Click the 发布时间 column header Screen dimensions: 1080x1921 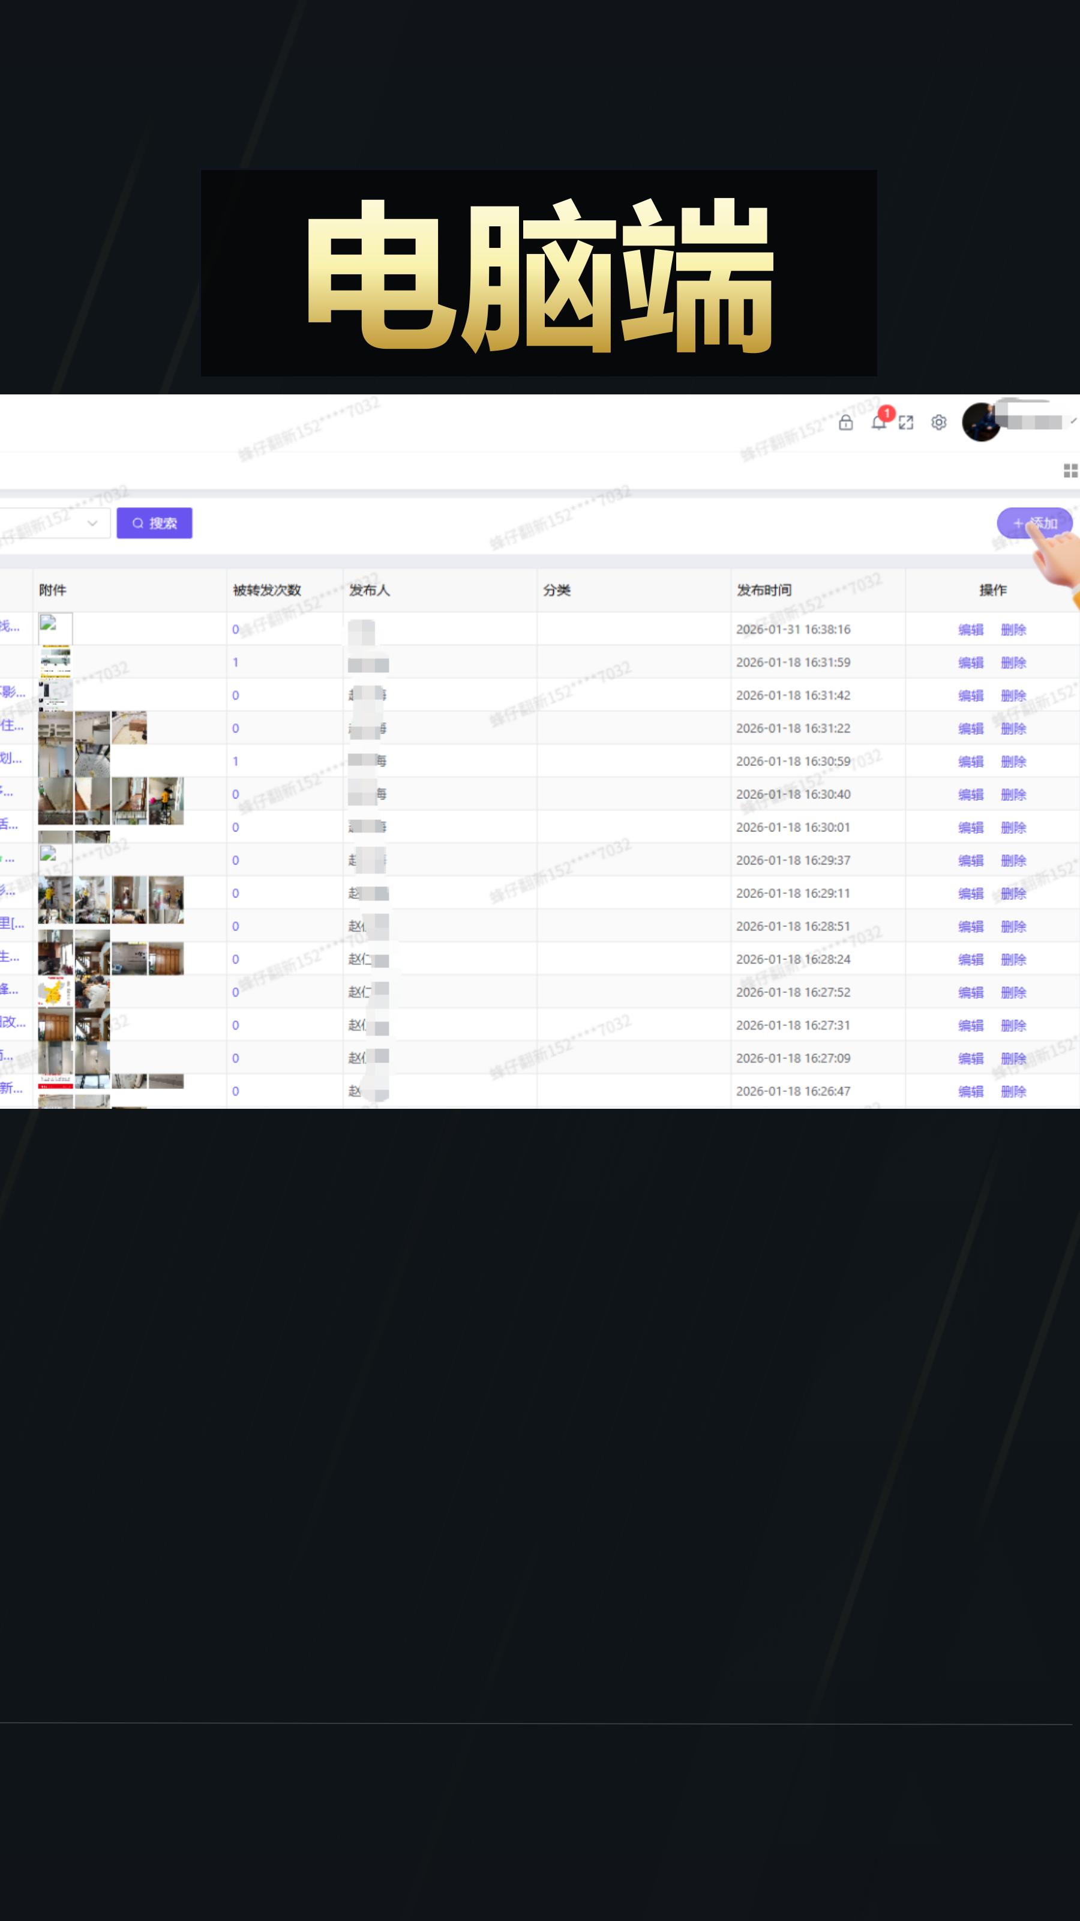click(x=764, y=590)
